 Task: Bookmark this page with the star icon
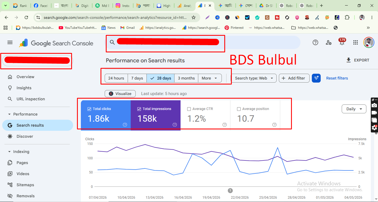[194, 17]
